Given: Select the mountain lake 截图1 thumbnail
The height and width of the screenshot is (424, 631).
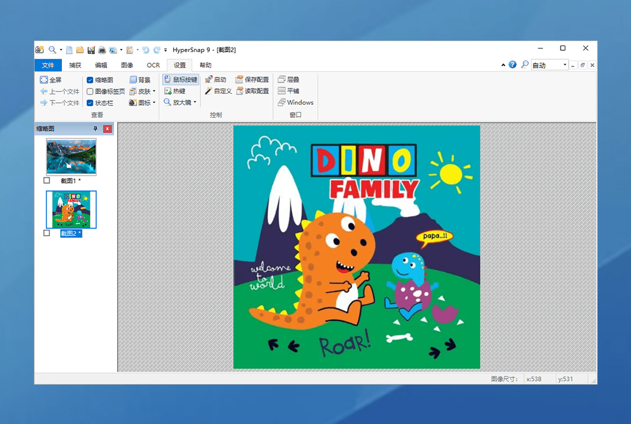Looking at the screenshot, I should tap(71, 156).
